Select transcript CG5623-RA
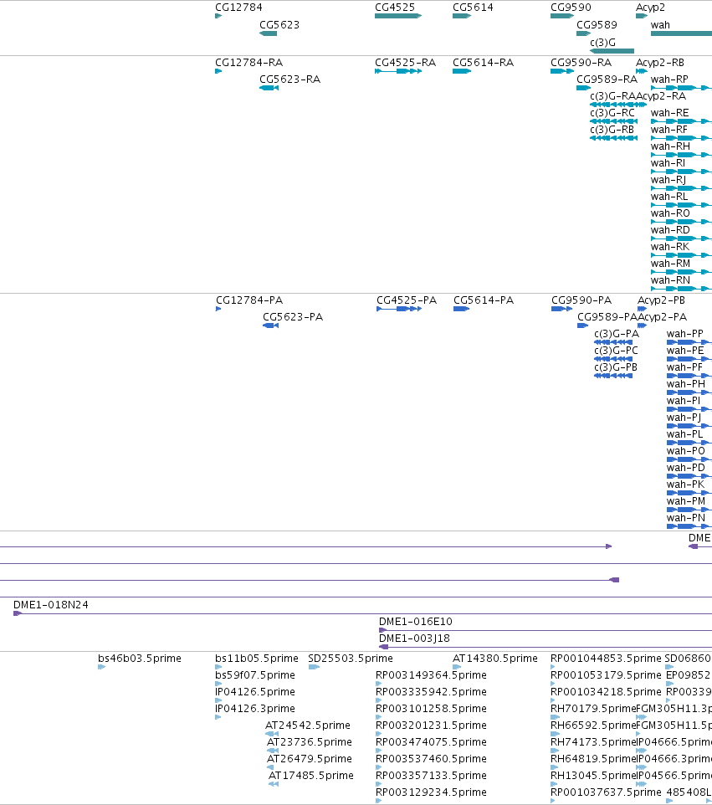 pos(289,79)
